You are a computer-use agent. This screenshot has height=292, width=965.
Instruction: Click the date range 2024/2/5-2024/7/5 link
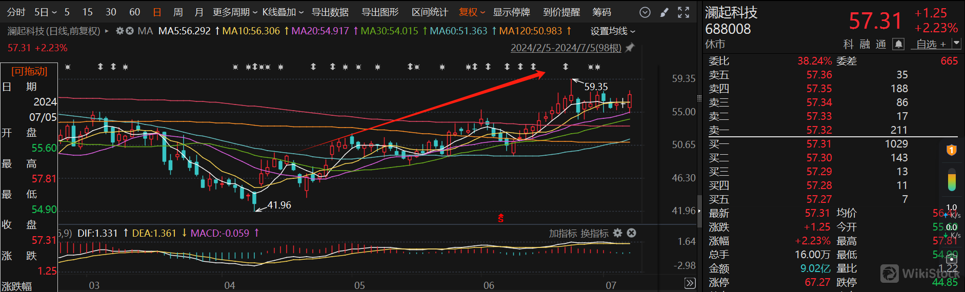566,48
